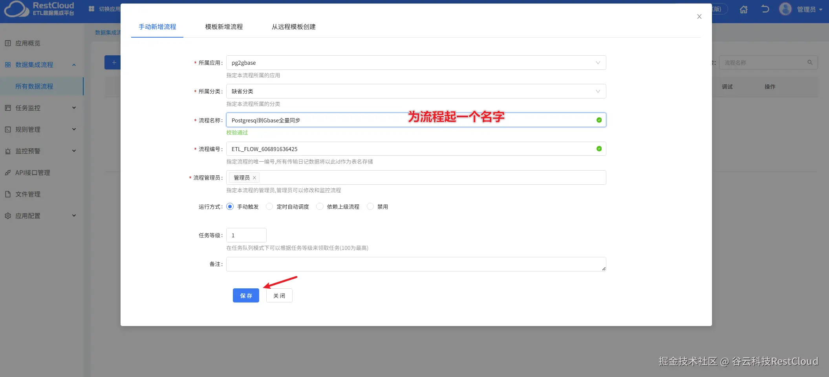This screenshot has height=377, width=829.
Task: Click the 保存 save button
Action: [246, 295]
